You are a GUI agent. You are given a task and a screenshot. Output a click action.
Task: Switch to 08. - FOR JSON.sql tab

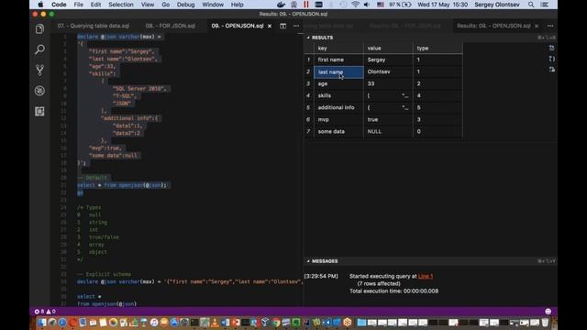pyautogui.click(x=171, y=26)
